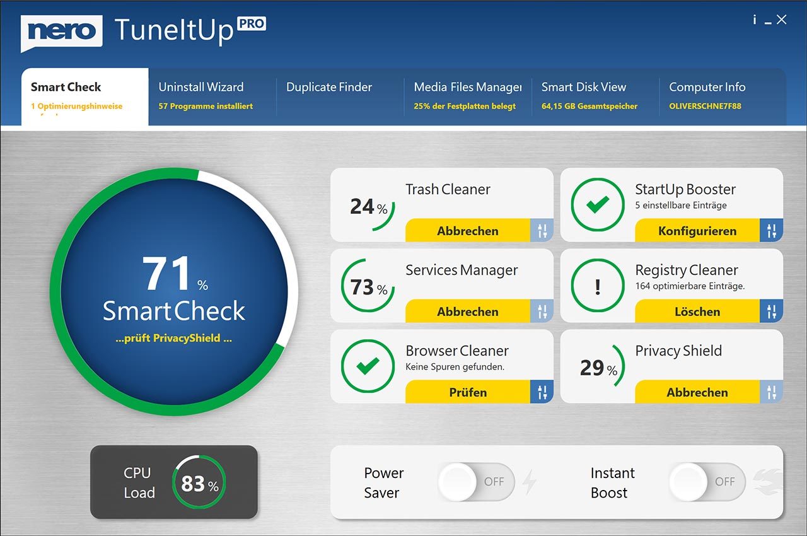Viewport: 807px width, 536px height.
Task: Cancel Privacy Shield scan with Abbrechen
Action: coord(697,392)
